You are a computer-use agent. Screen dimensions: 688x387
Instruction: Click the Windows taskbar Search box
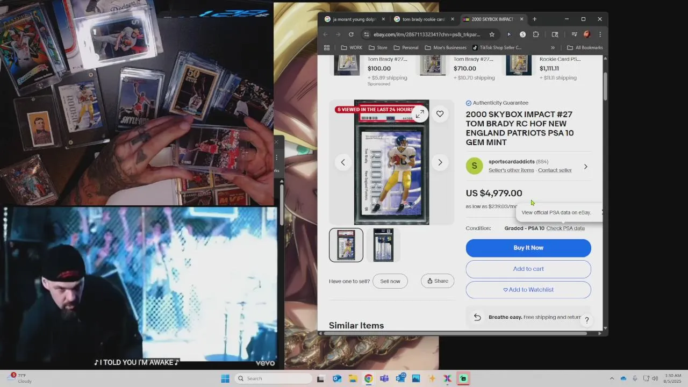[x=273, y=378]
